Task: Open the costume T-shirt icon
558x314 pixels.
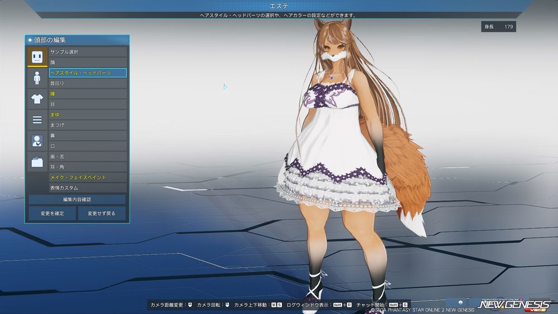Action: pos(37,99)
